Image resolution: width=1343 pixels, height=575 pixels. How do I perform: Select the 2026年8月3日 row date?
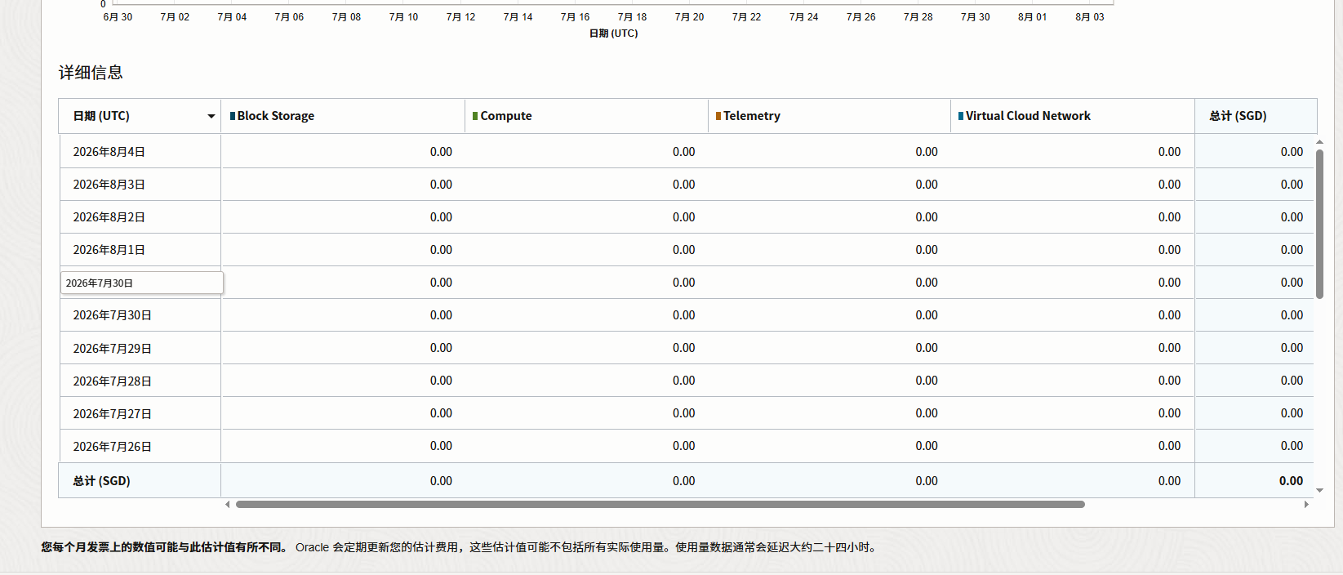[x=109, y=185]
